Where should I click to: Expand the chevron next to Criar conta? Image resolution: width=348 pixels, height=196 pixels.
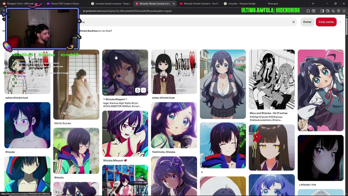340,22
